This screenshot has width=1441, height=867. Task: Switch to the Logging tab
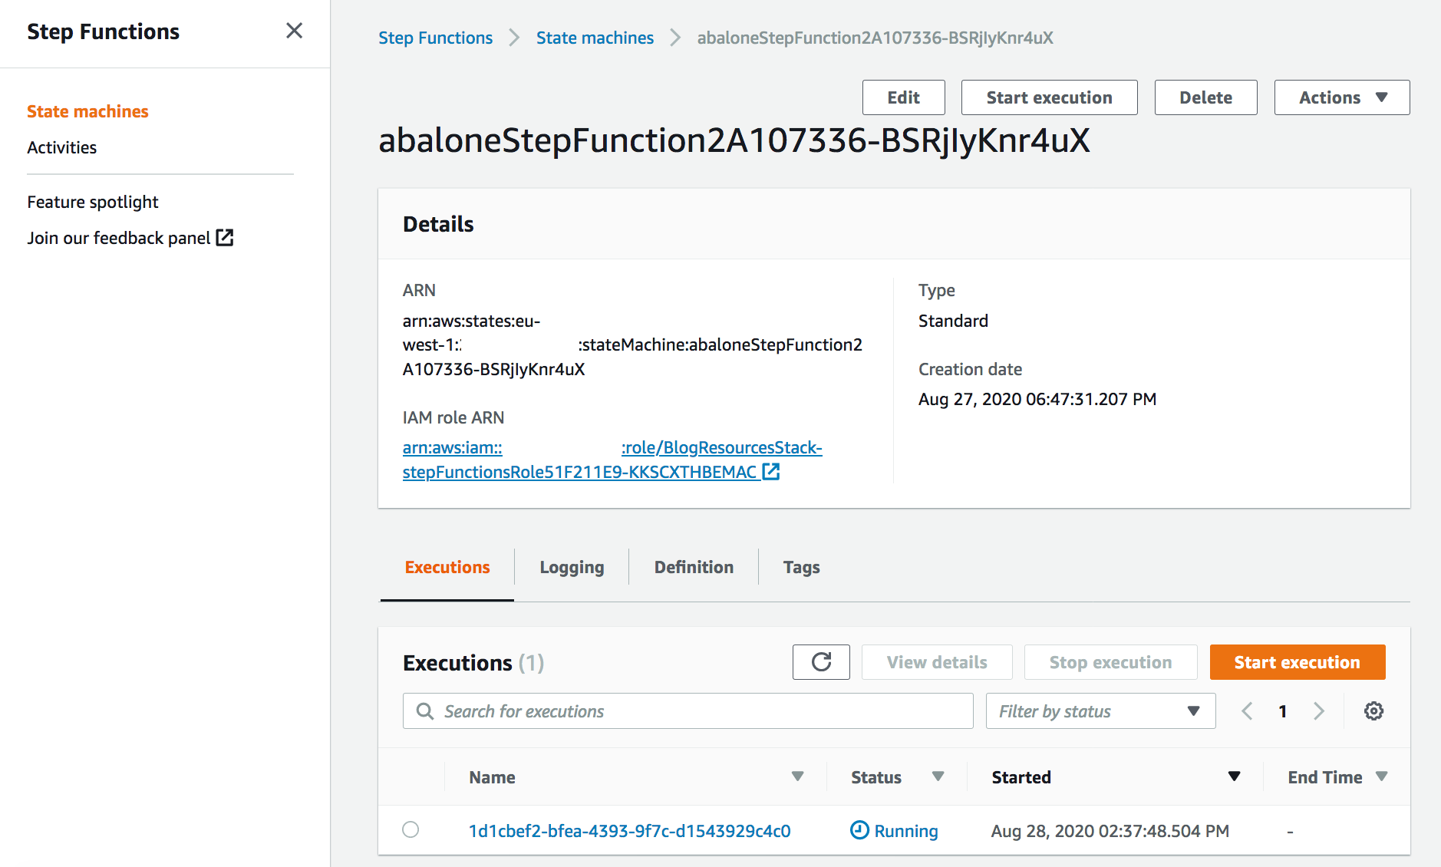pyautogui.click(x=572, y=567)
